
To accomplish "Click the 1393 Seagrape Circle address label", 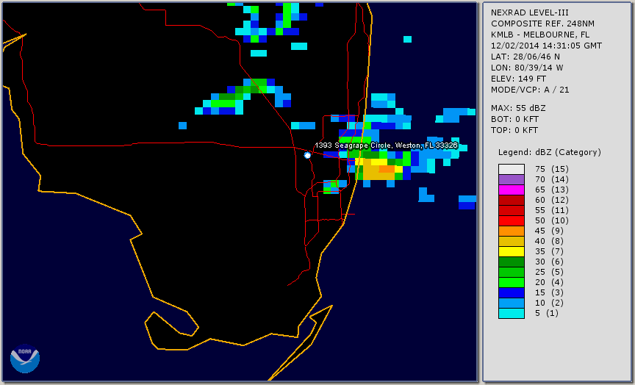I will coord(386,145).
